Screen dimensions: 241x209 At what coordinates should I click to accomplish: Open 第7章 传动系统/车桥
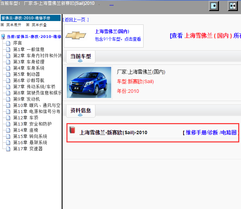click(34, 87)
